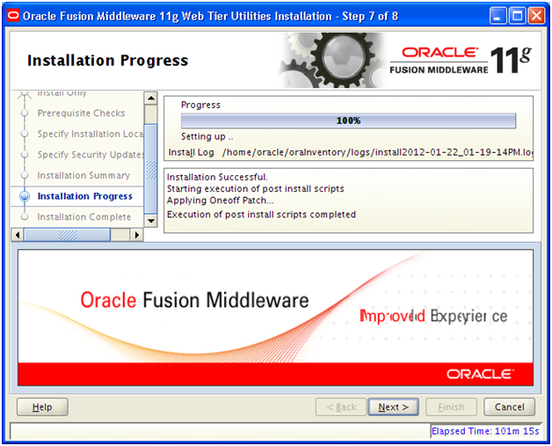This screenshot has width=552, height=446.
Task: Close the installer window
Action: coord(536,16)
